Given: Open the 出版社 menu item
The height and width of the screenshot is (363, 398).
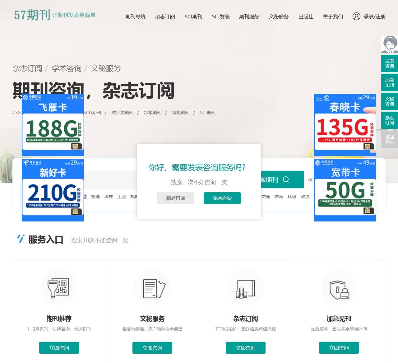Looking at the screenshot, I should click(x=306, y=16).
